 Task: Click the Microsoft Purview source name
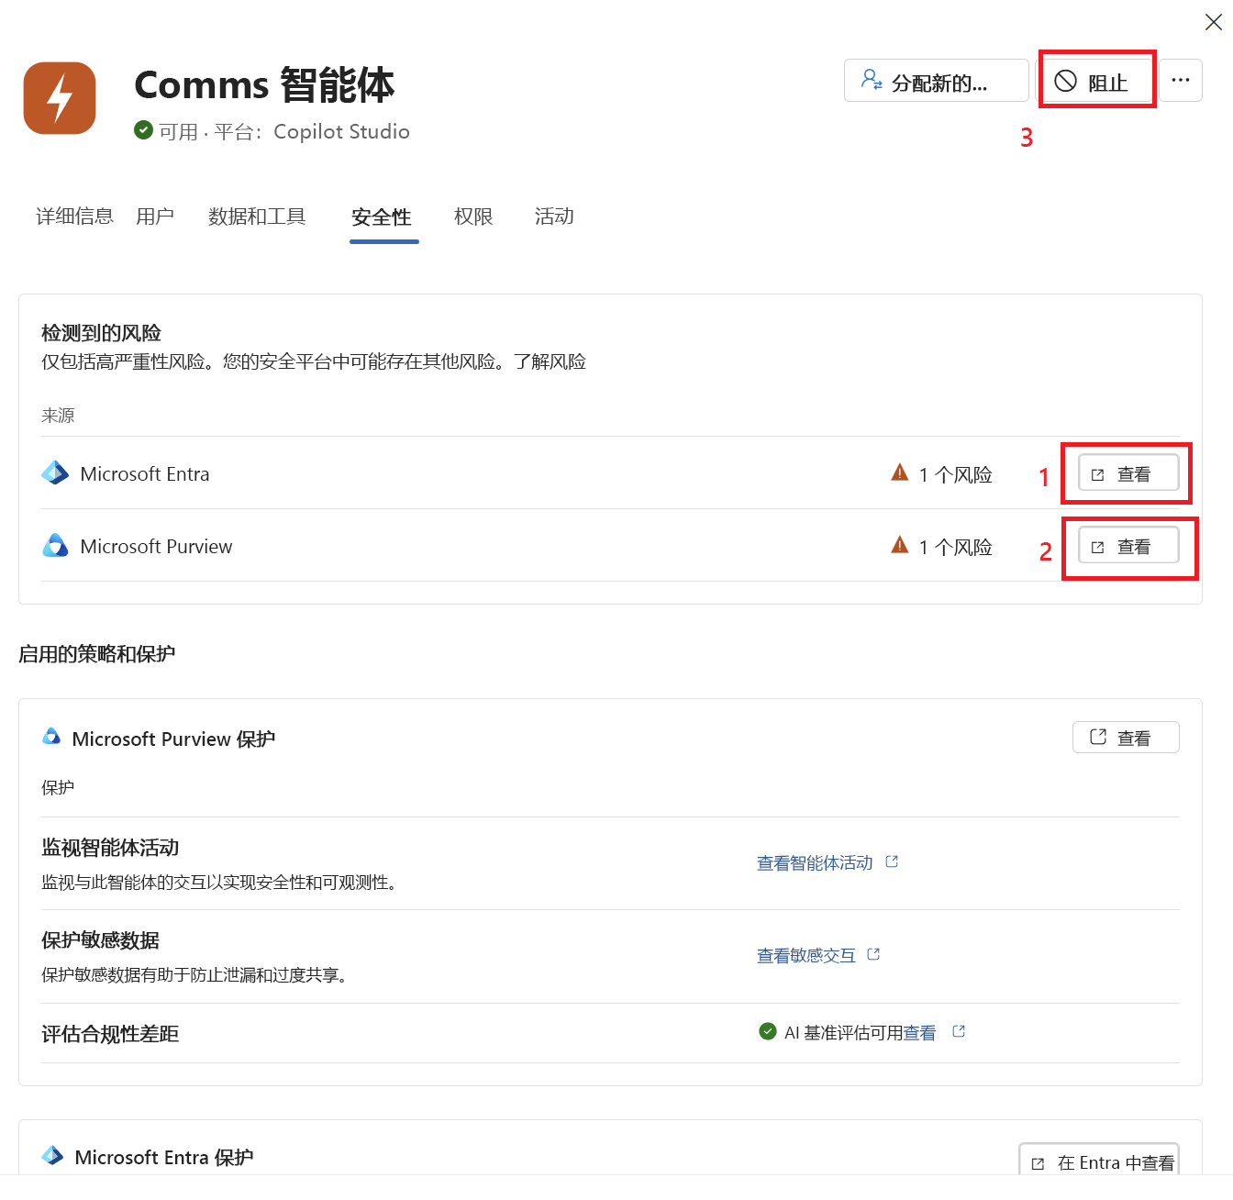(156, 547)
